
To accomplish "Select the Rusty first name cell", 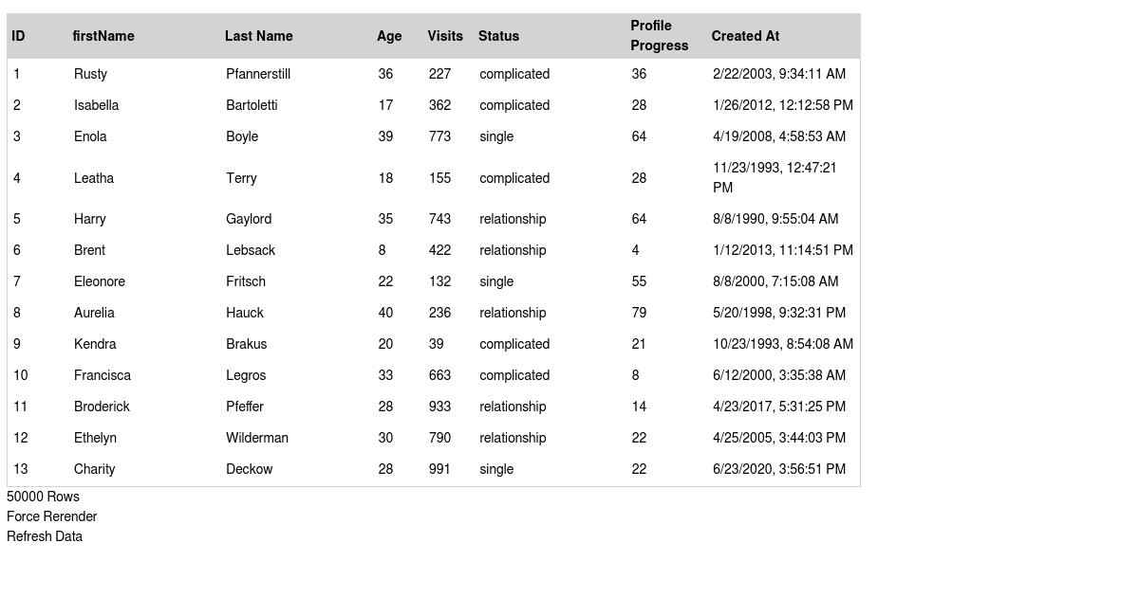I will (91, 74).
